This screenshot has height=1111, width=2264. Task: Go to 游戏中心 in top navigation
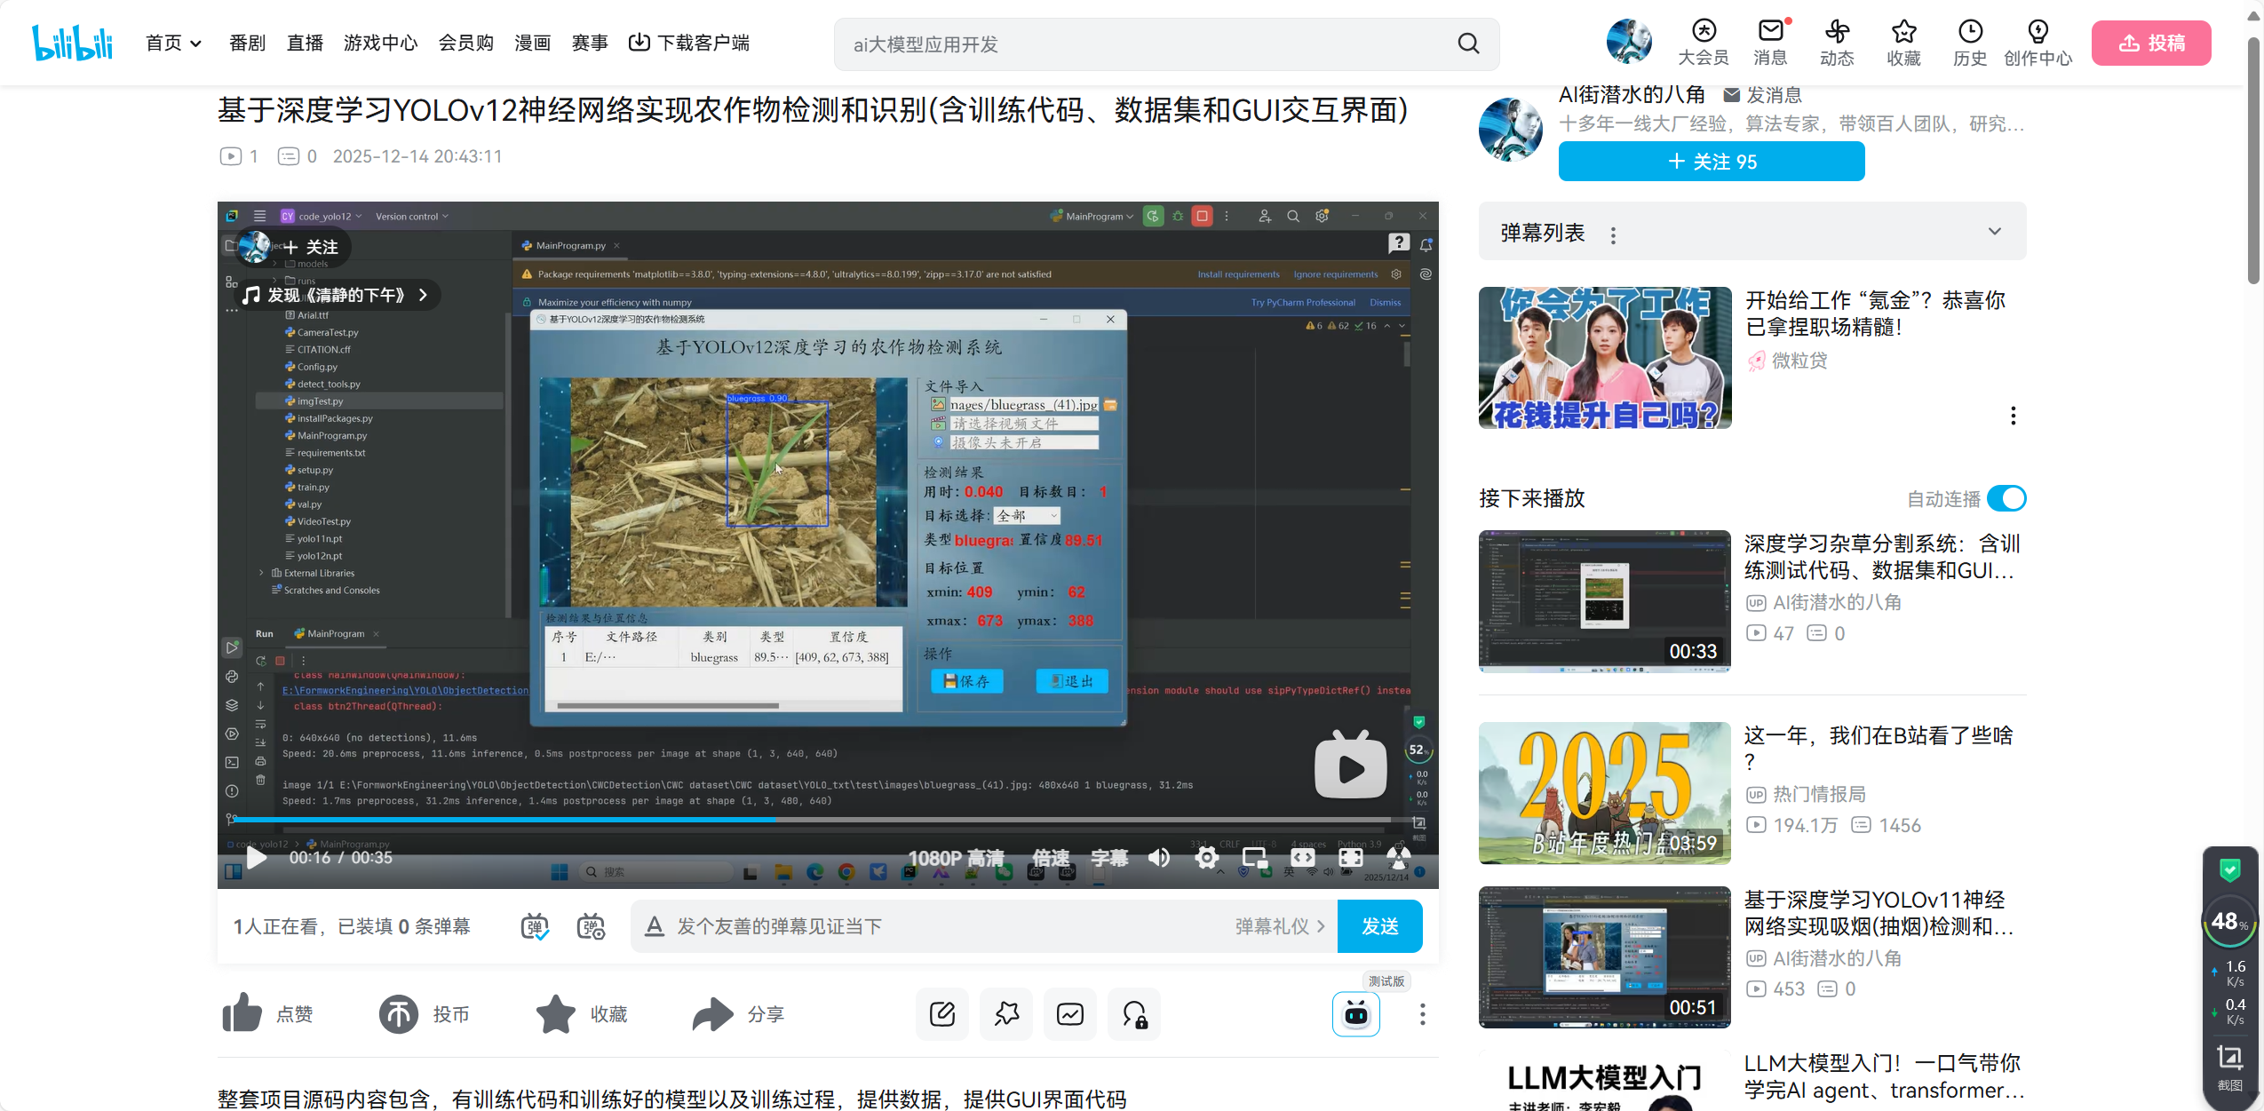point(380,43)
